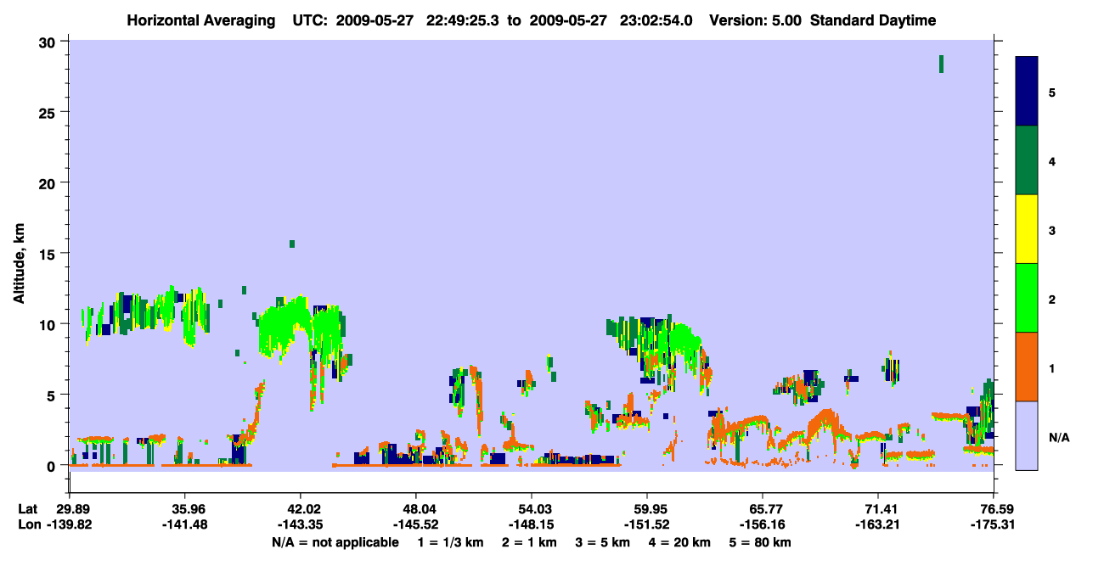The height and width of the screenshot is (566, 1104).
Task: Click the y-axis tick label 10
Action: point(48,324)
